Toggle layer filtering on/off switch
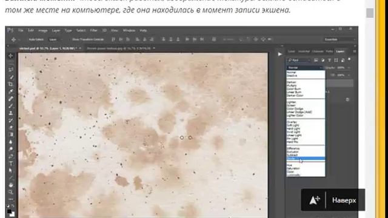388x218 pixels. tap(349, 59)
